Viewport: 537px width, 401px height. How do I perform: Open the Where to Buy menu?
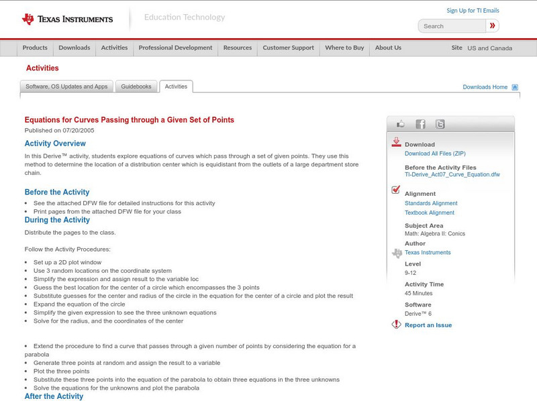tap(344, 48)
